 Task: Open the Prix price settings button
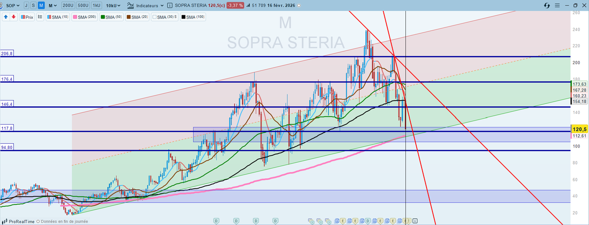27,17
